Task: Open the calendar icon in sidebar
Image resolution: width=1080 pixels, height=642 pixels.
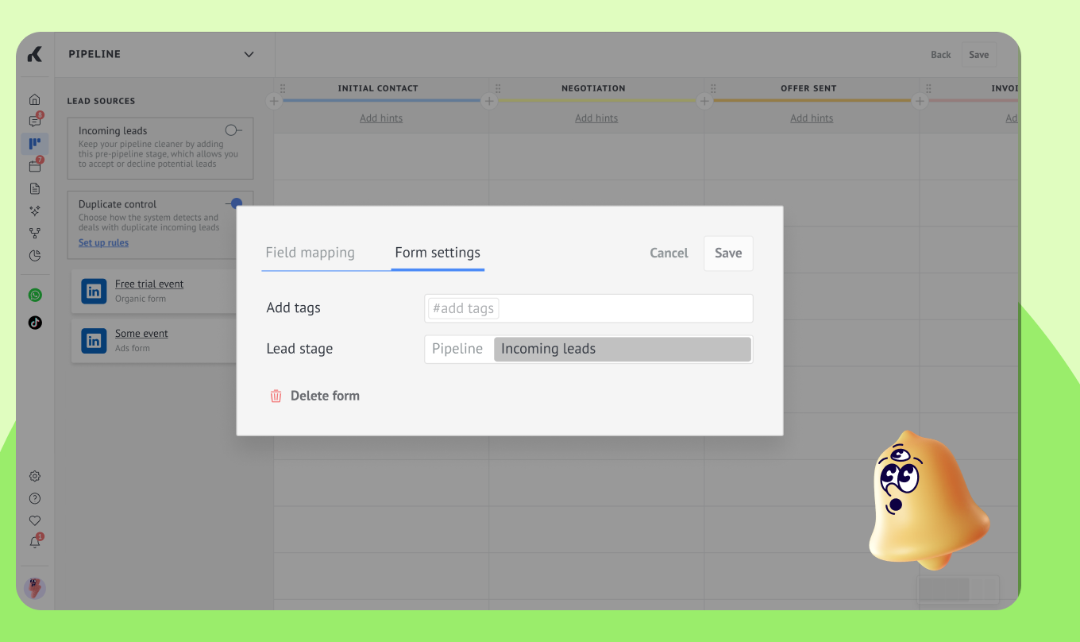Action: (x=34, y=166)
